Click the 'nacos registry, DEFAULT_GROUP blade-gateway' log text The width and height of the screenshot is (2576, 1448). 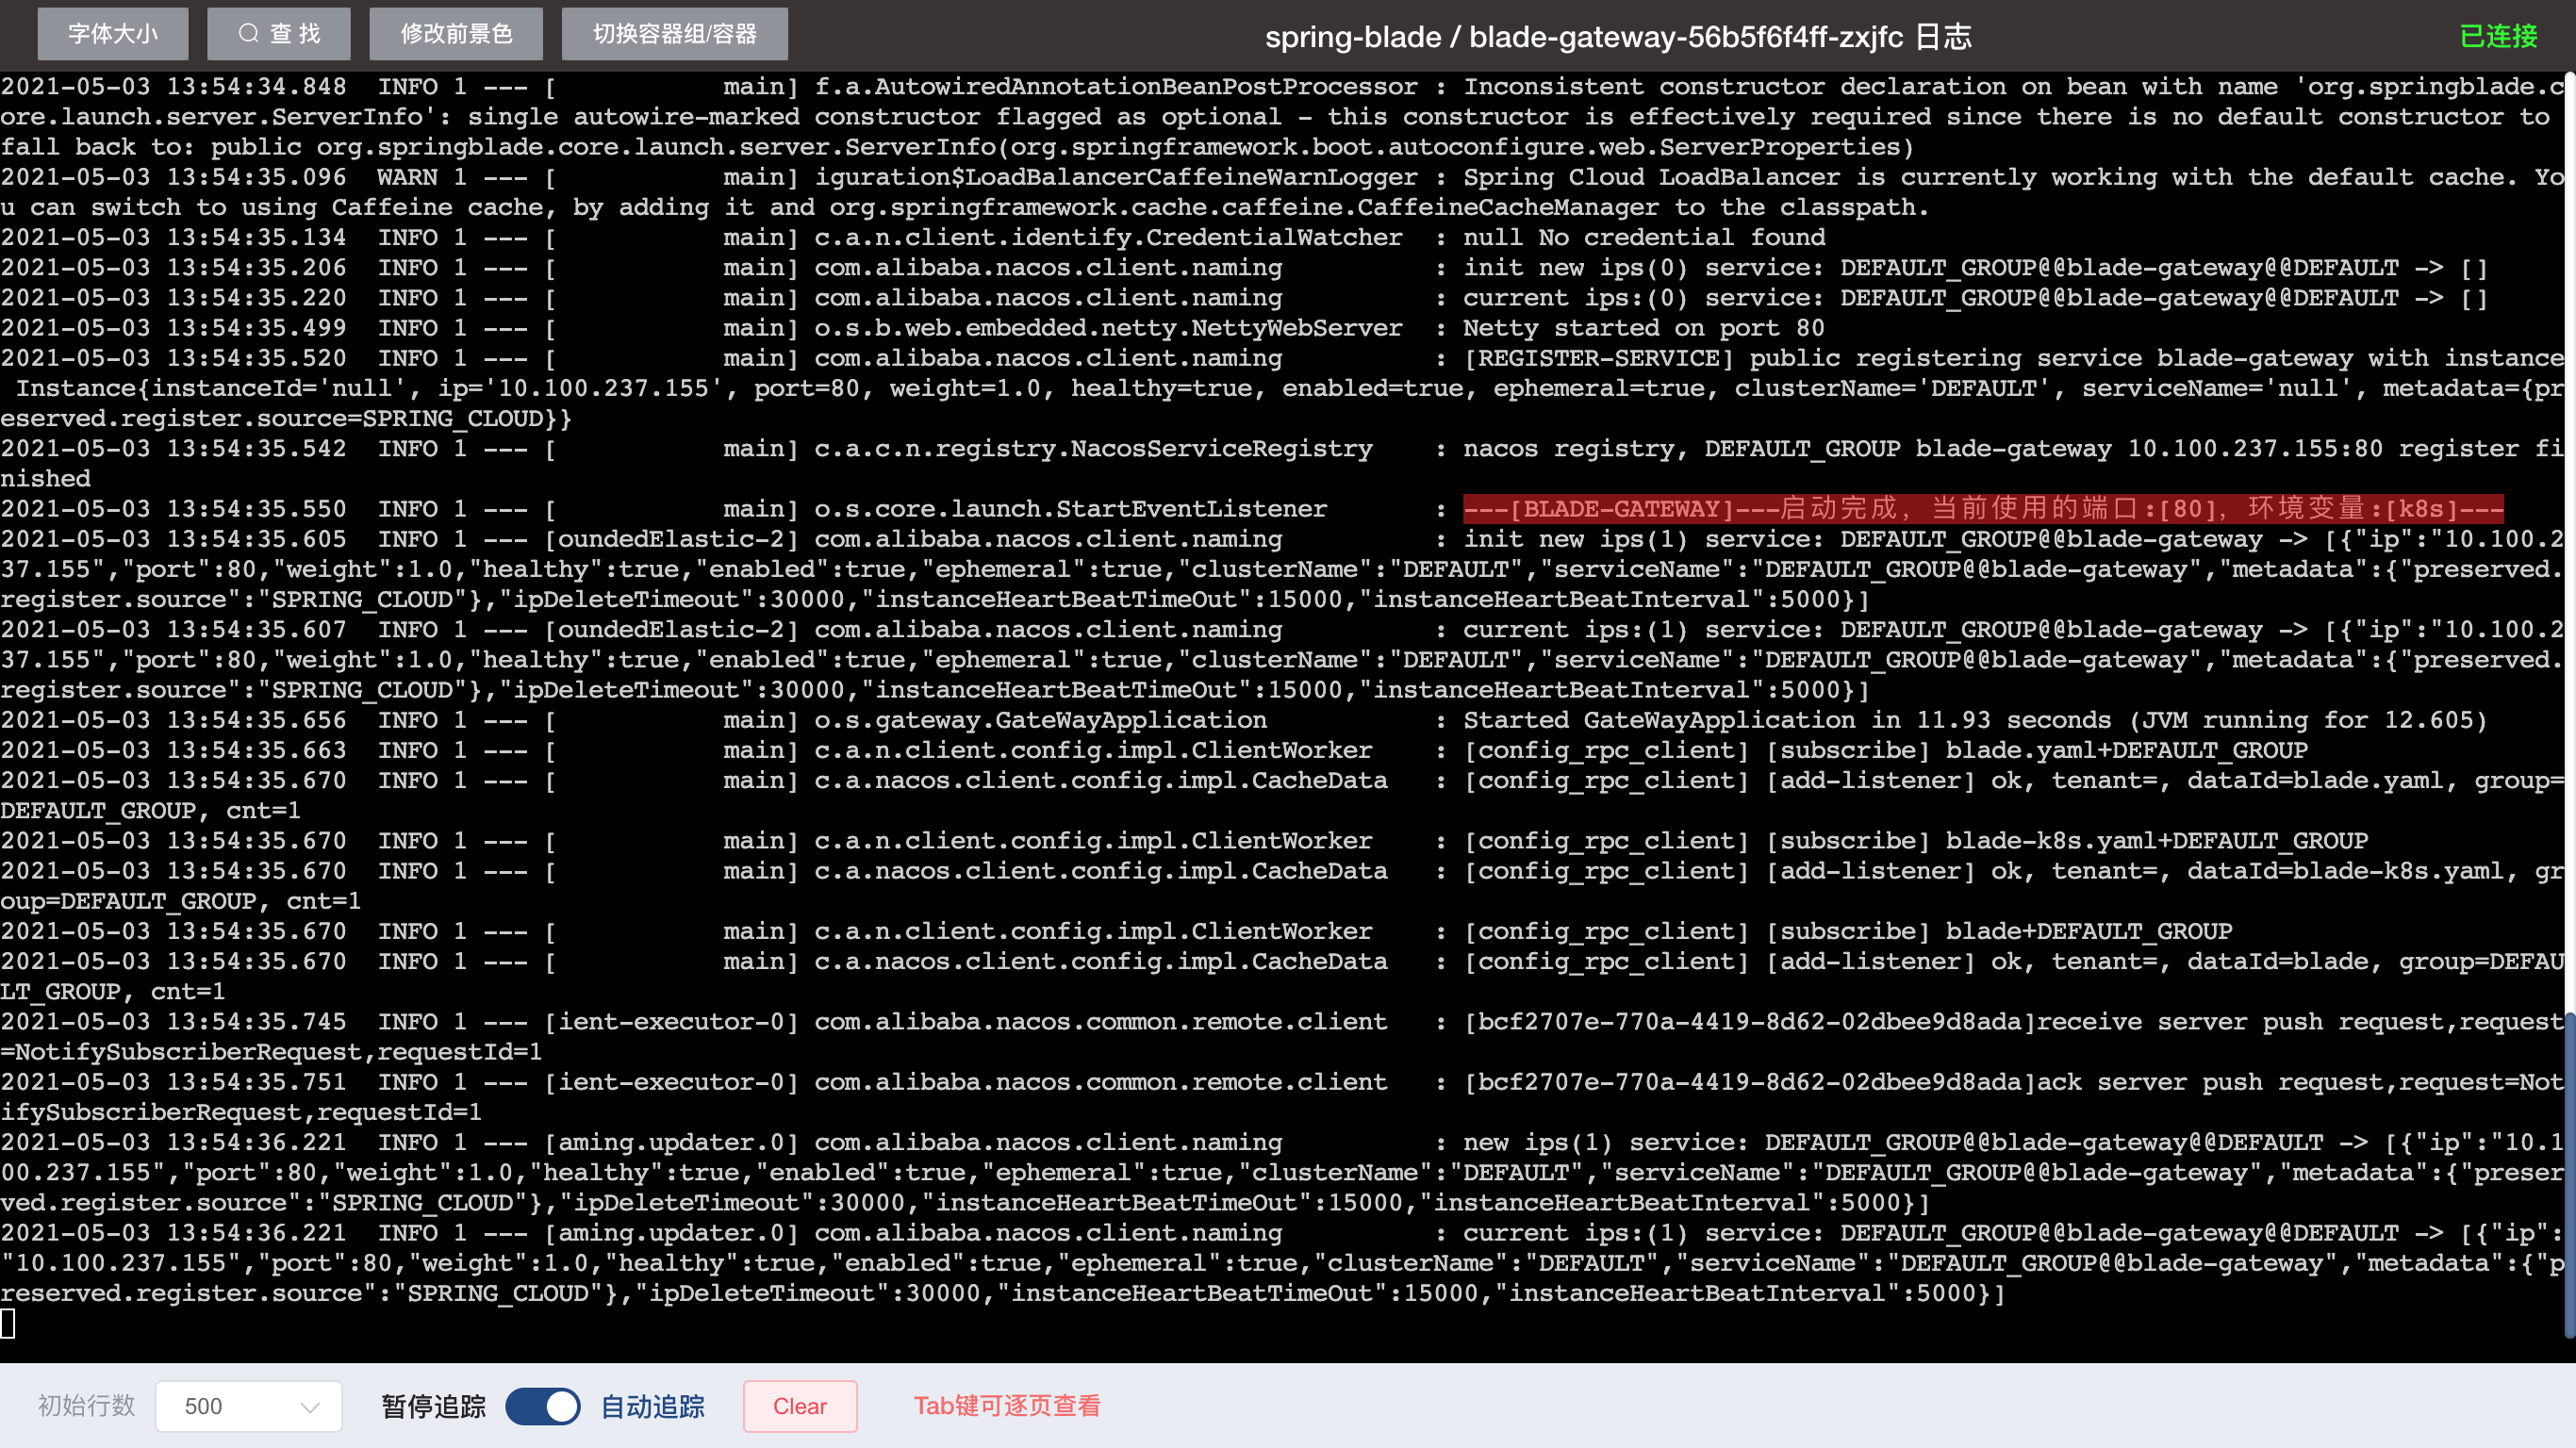click(1787, 448)
